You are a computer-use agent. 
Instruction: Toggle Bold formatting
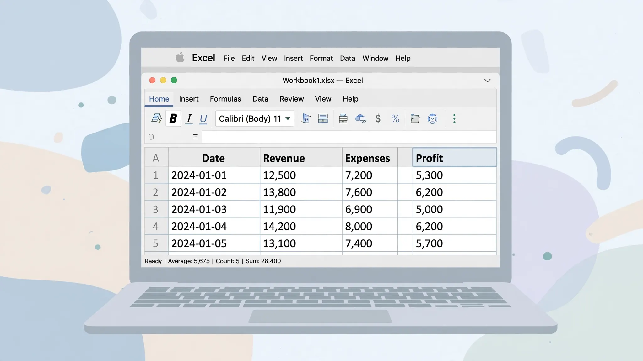tap(173, 118)
